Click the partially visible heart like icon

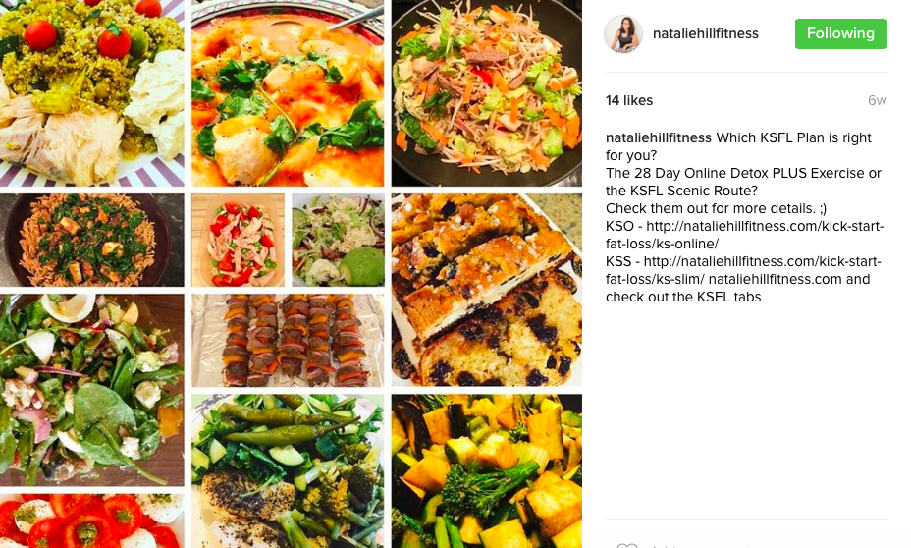click(x=627, y=545)
